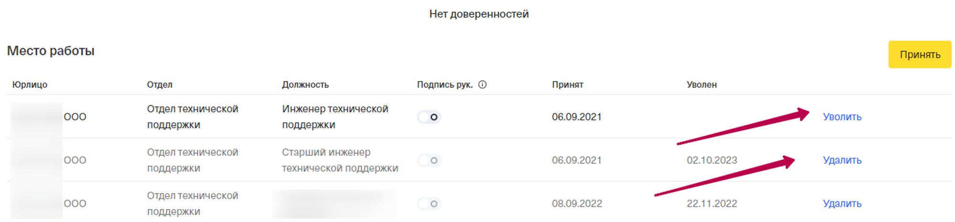
Task: Click the Подпись рук. column header label
Action: tap(445, 85)
